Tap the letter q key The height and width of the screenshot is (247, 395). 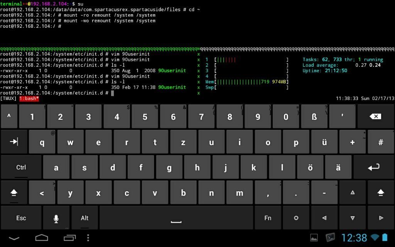tap(42, 142)
